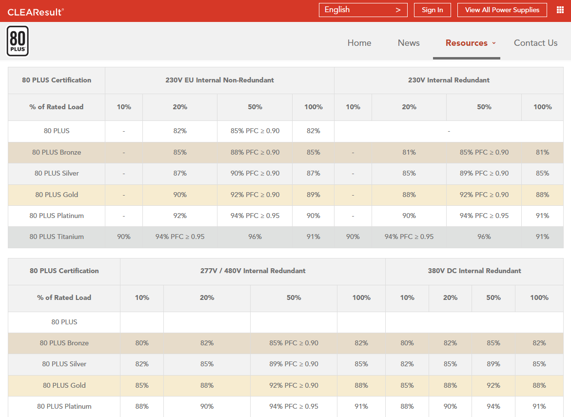Expand the Resources menu chevron

(494, 43)
